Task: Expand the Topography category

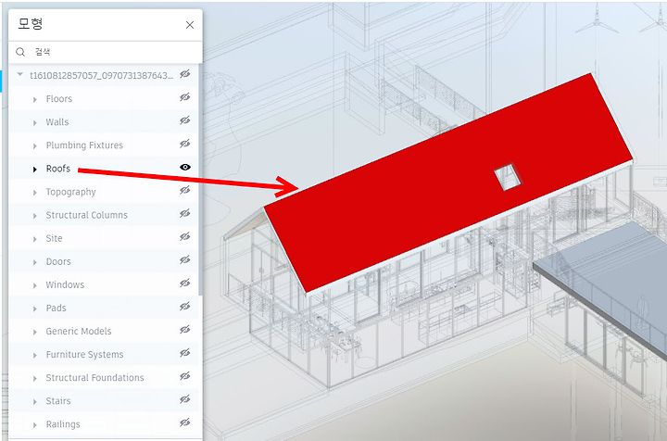Action: [35, 193]
